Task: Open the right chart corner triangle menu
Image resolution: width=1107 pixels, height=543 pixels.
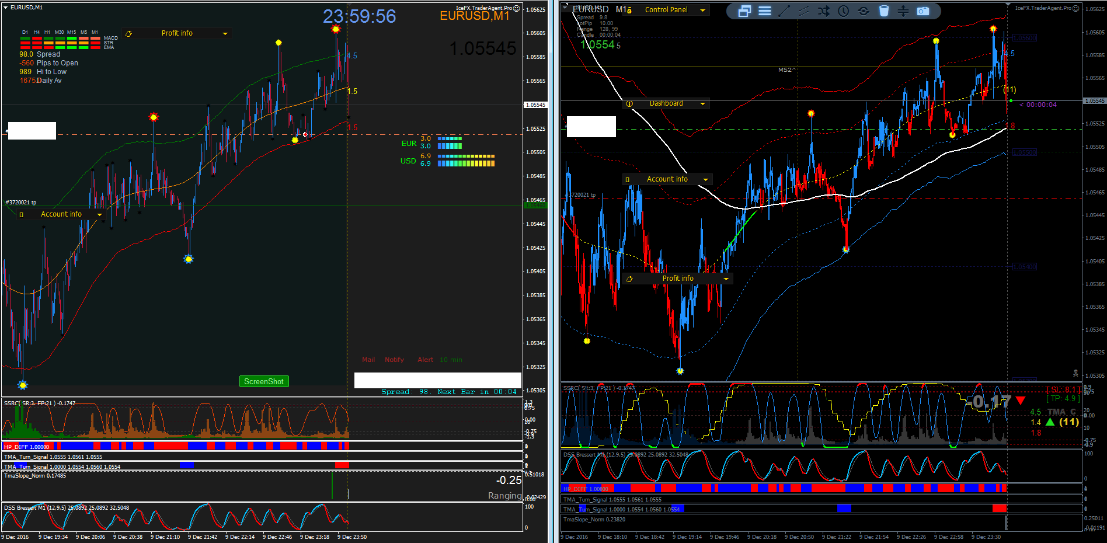Action: pyautogui.click(x=565, y=7)
